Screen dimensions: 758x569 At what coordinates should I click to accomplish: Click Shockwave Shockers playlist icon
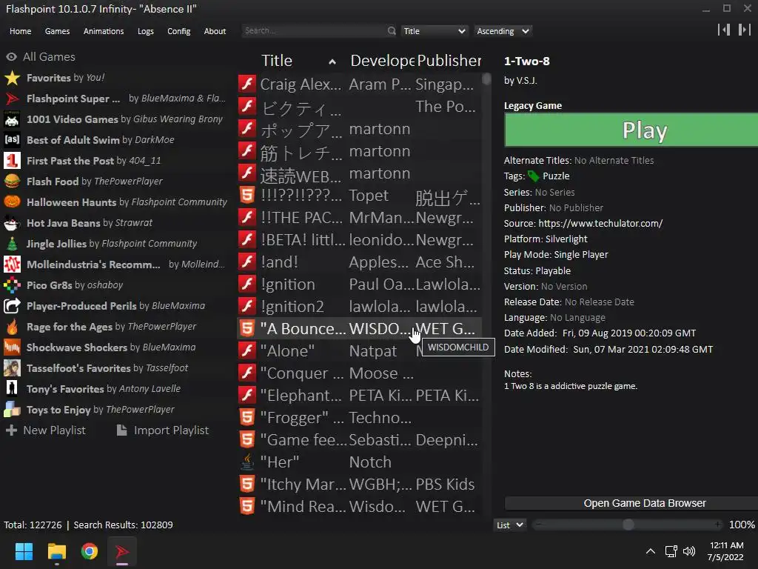click(12, 347)
